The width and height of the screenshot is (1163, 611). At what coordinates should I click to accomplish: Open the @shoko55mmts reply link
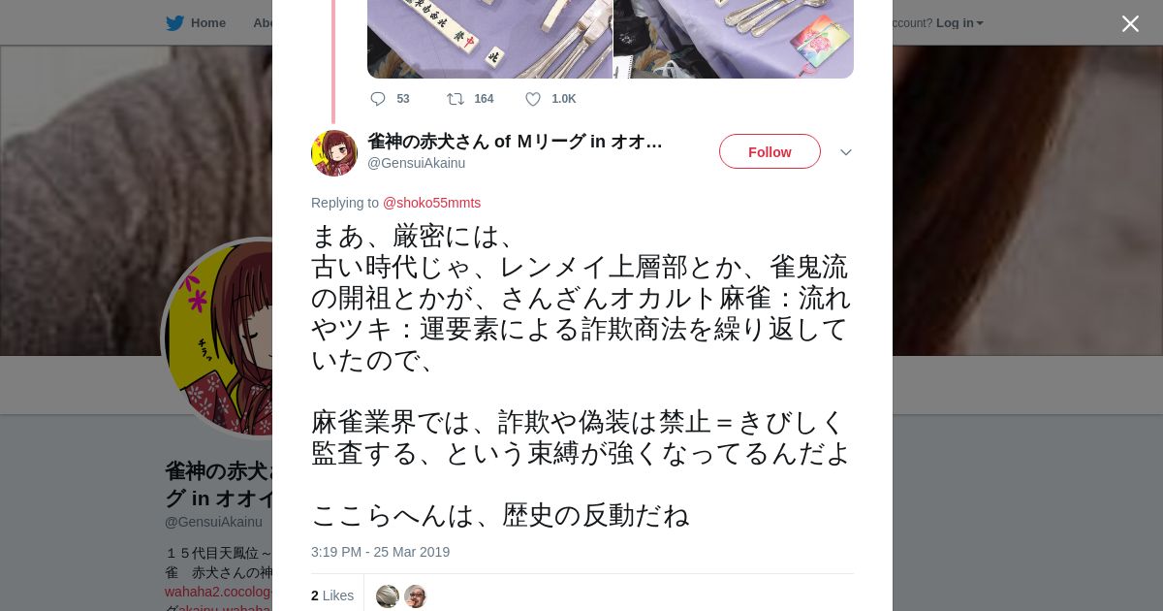pyautogui.click(x=431, y=203)
